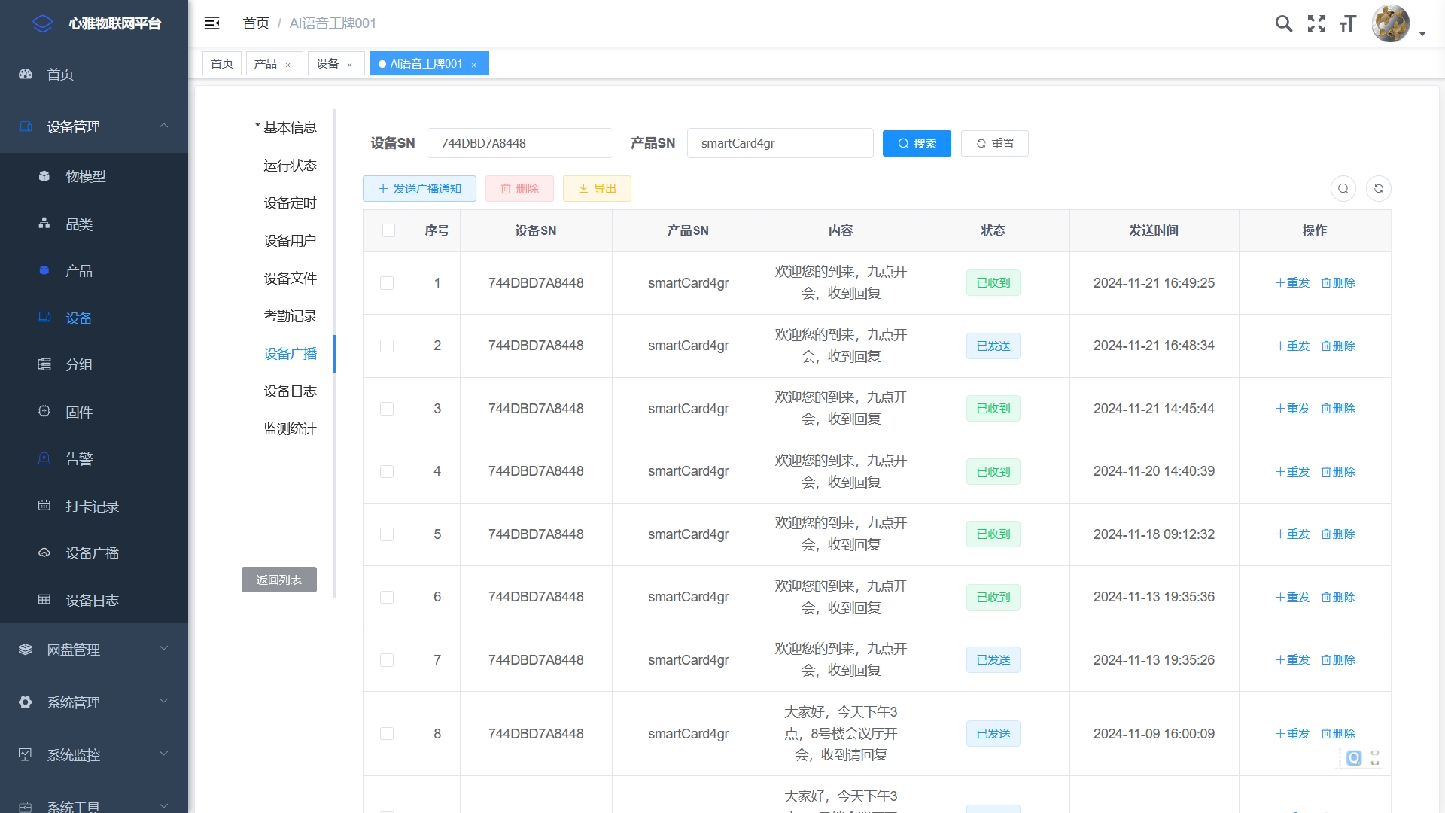Click the sidebar collapse hamburger icon
1445x813 pixels.
(x=211, y=23)
